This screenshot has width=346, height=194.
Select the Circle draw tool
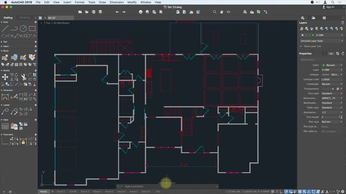click(23, 29)
